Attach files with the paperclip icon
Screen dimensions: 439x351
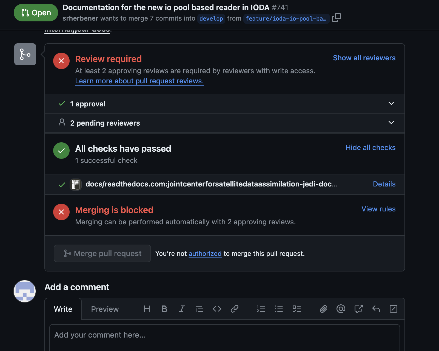(323, 309)
